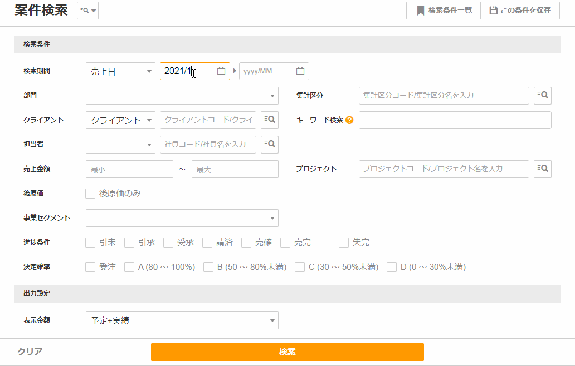This screenshot has width=575, height=366.
Task: Expand the 表示金額 予定+実績 dropdown
Action: coord(182,320)
